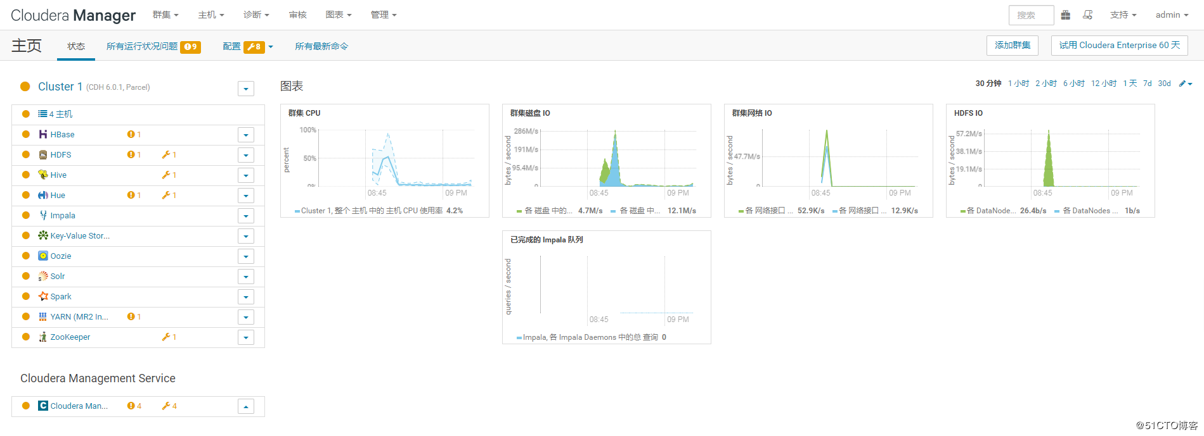The width and height of the screenshot is (1204, 436).
Task: Click the HDFS service icon
Action: (x=43, y=154)
